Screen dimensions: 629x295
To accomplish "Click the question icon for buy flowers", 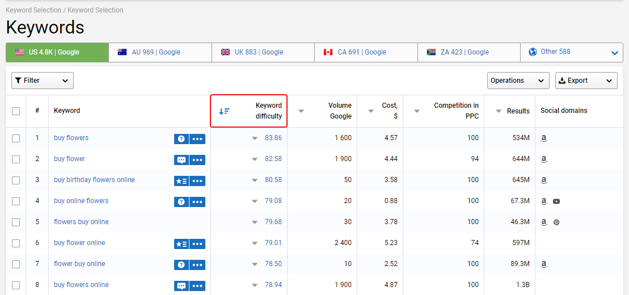I will click(x=181, y=139).
